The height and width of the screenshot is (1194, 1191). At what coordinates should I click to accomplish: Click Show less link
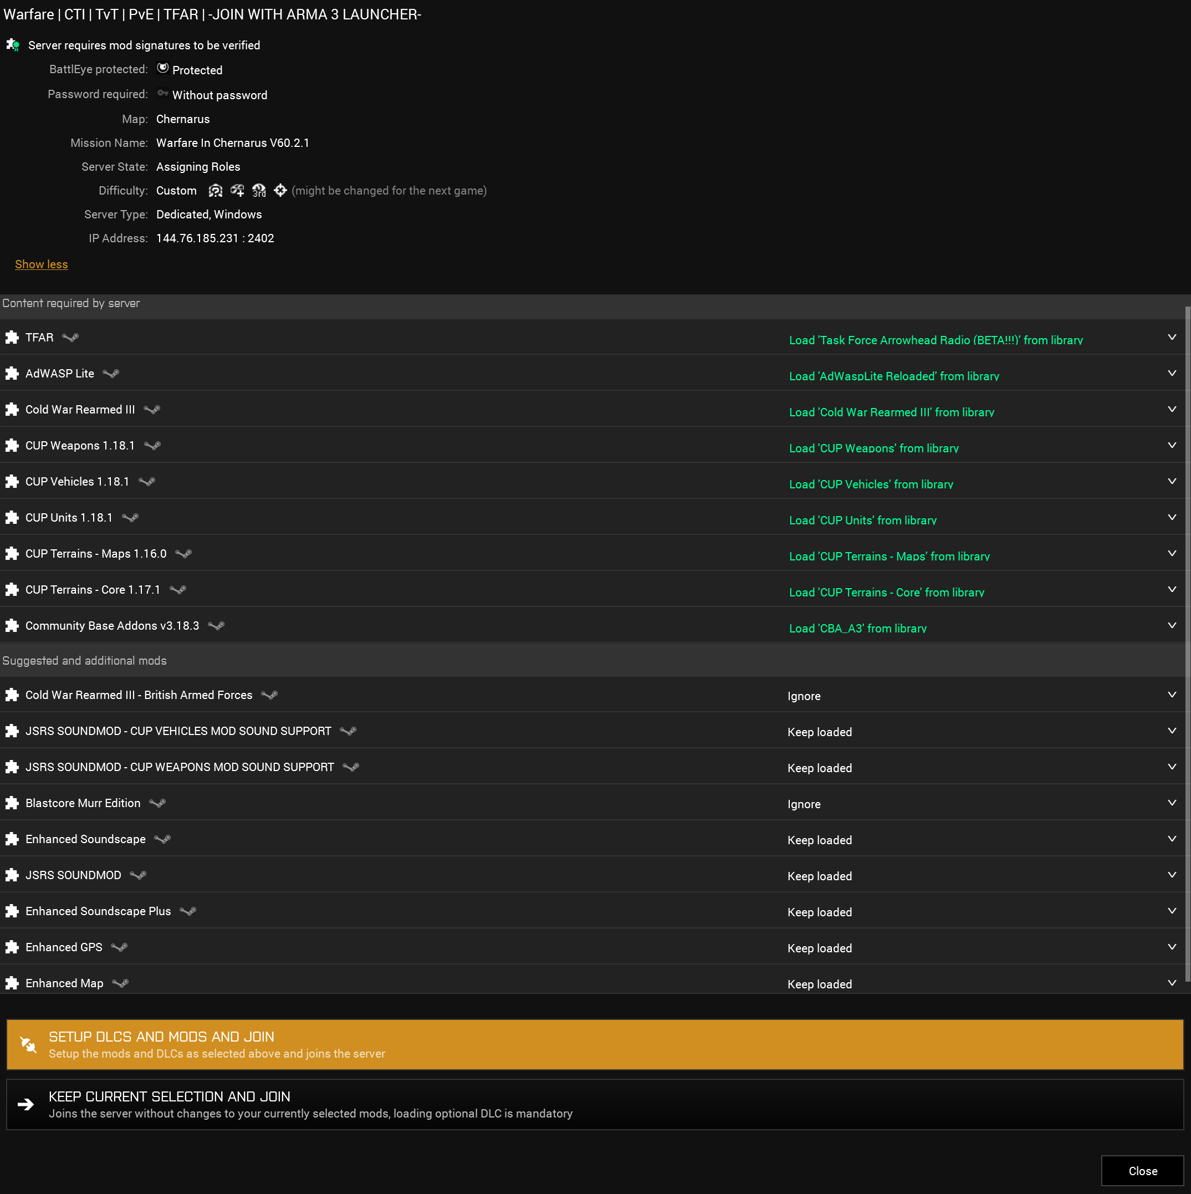(x=42, y=264)
